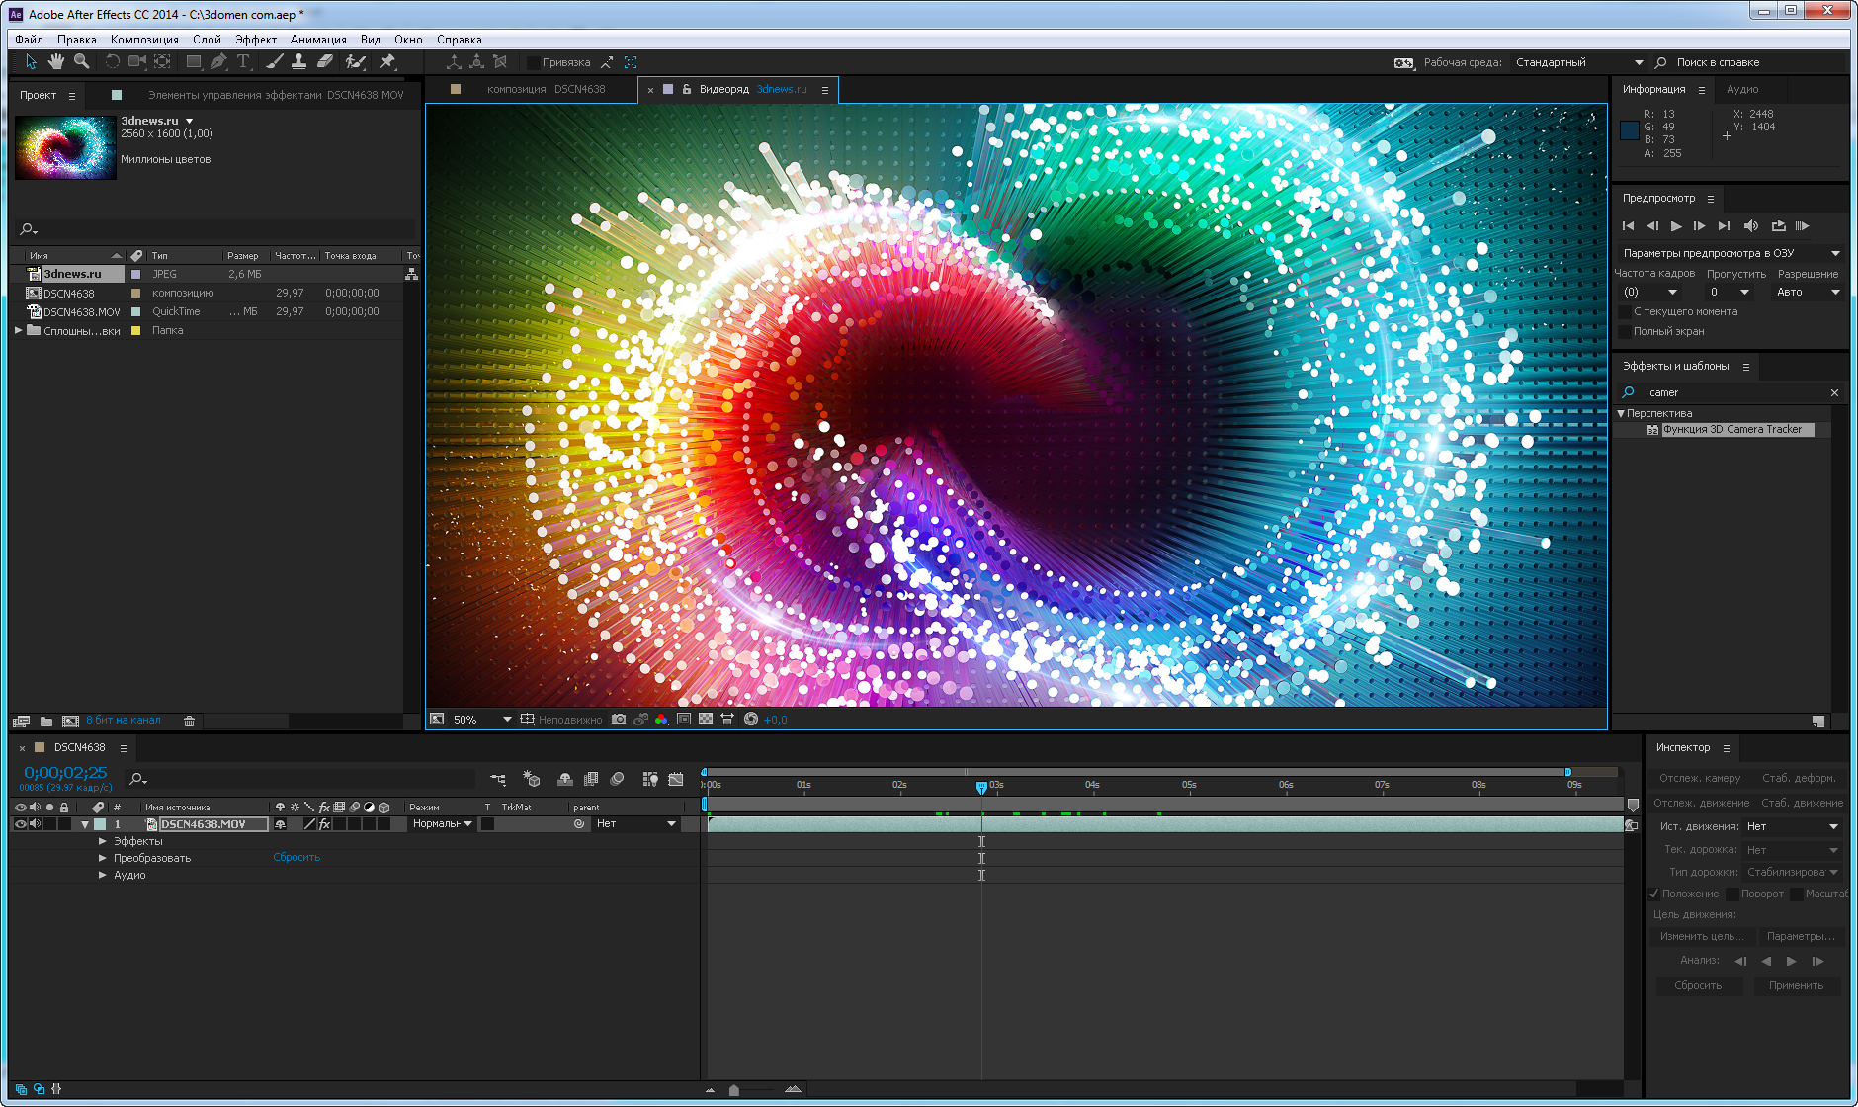Select the Rotation tool
This screenshot has width=1858, height=1107.
click(x=112, y=61)
